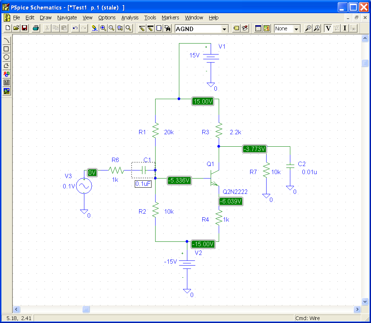Image resolution: width=371 pixels, height=323 pixels.
Task: Toggle bias current display I button
Action: (344, 28)
